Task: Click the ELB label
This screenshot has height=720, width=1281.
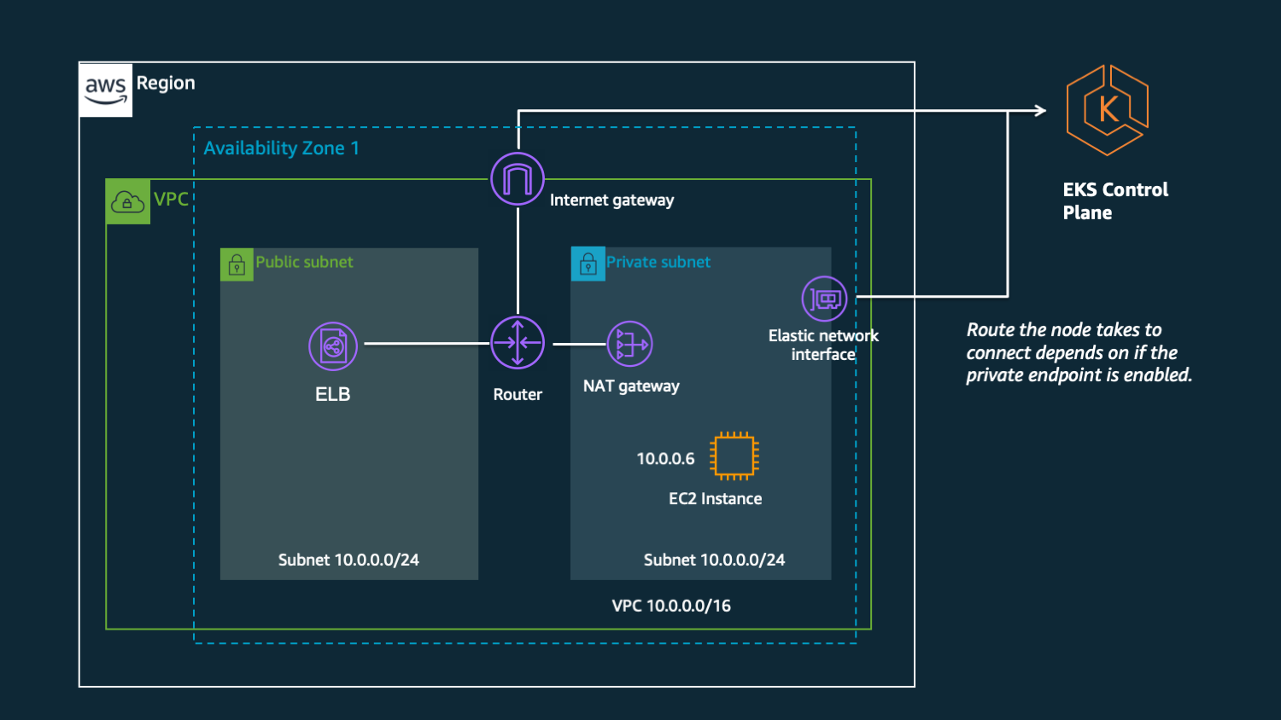Action: coord(333,394)
